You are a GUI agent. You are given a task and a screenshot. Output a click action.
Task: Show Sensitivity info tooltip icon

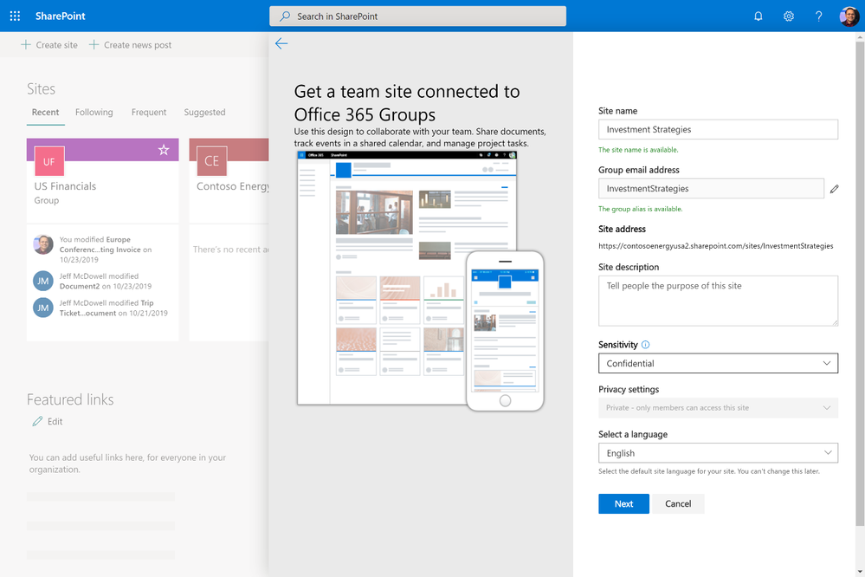pyautogui.click(x=645, y=345)
